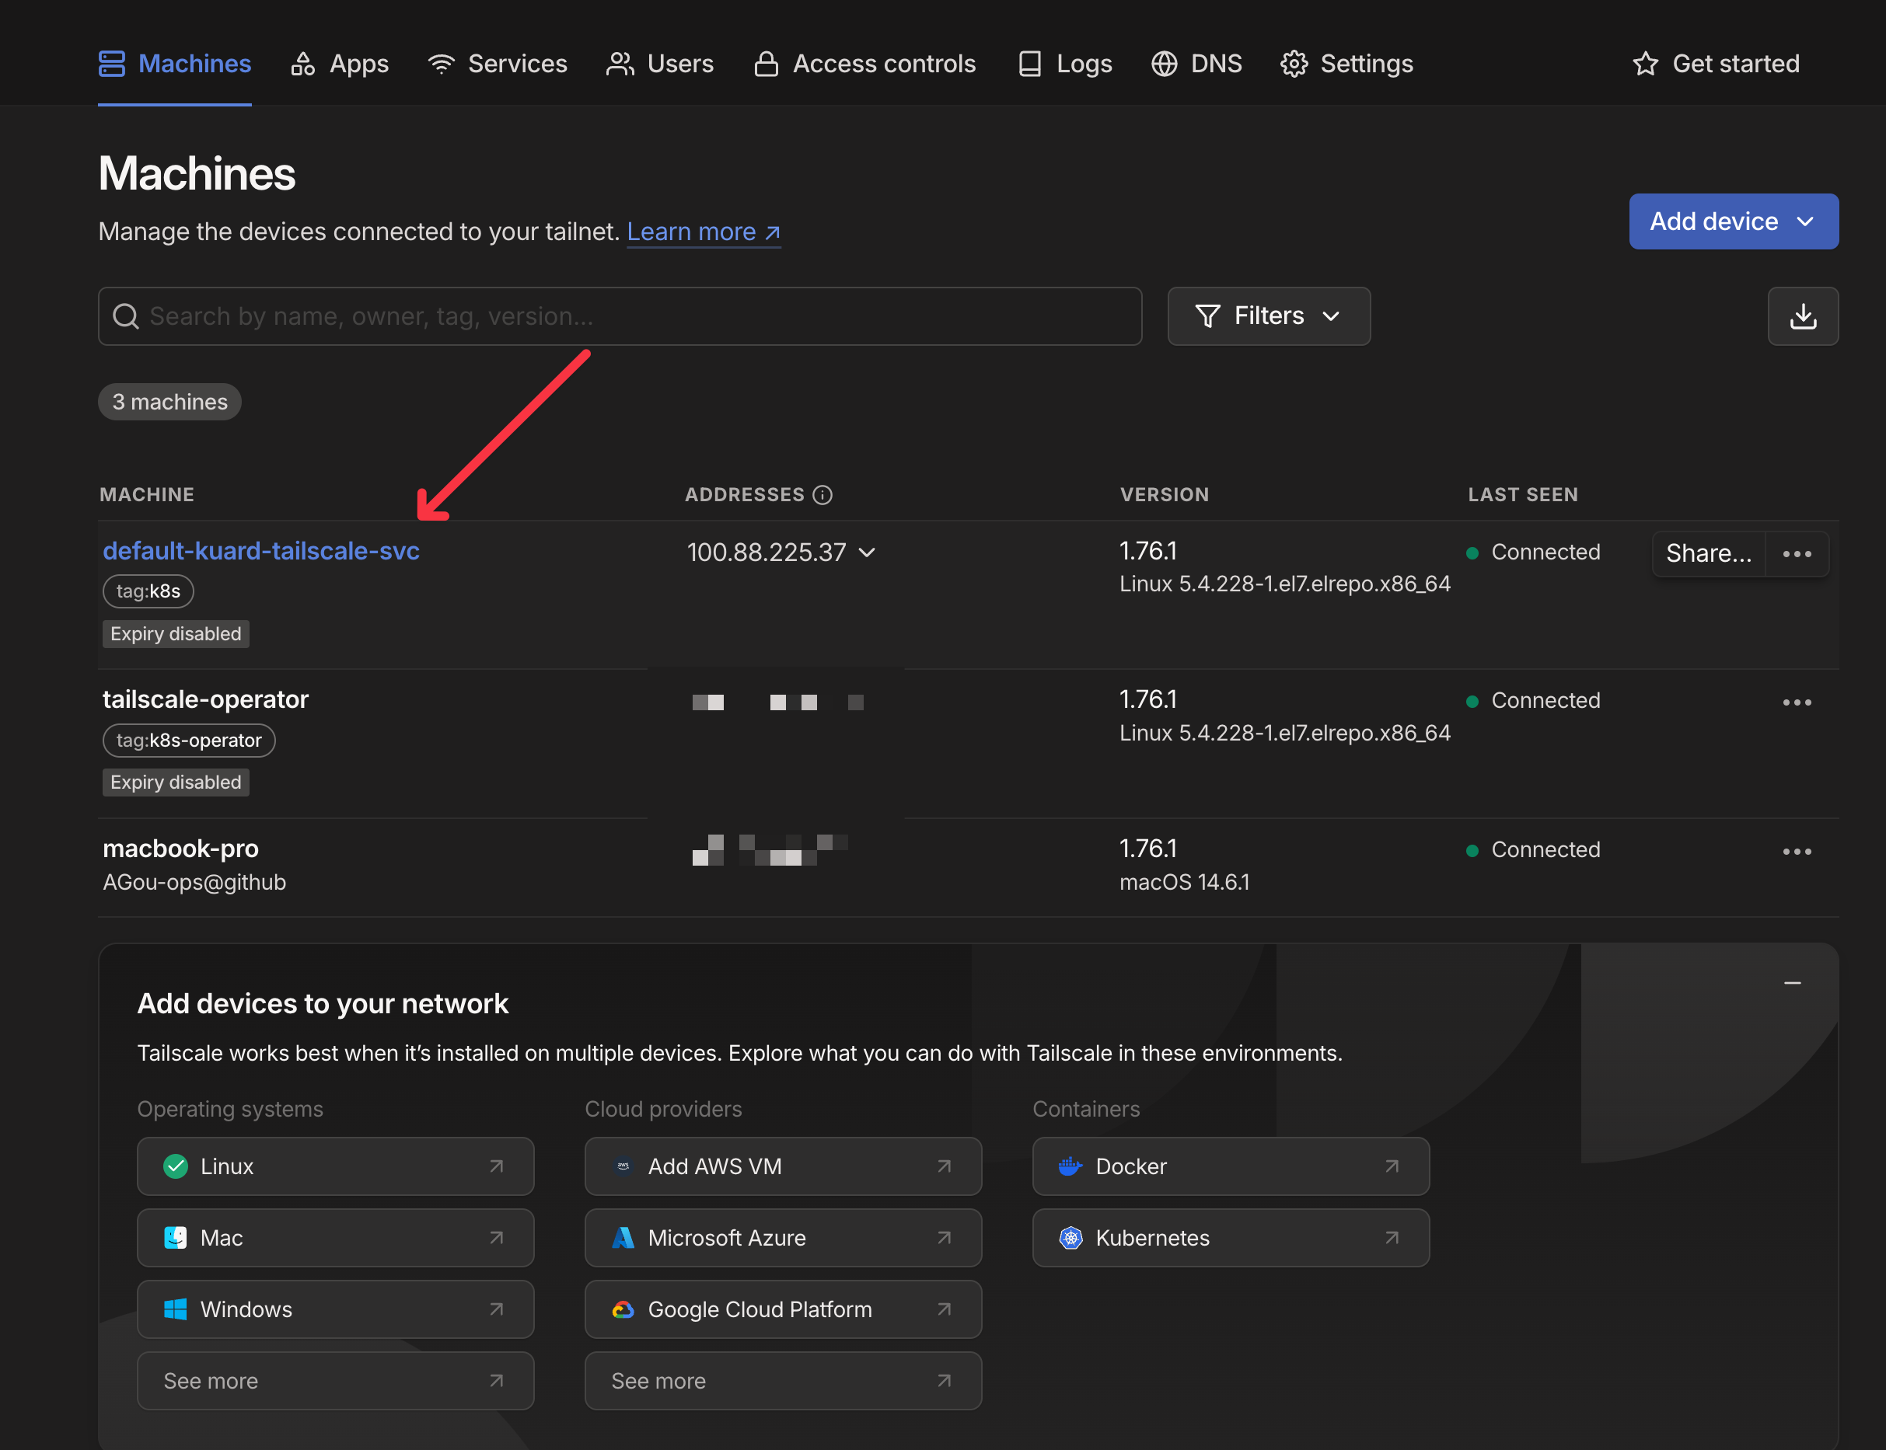Click Share button for default-kuard-tailscale-svc
This screenshot has width=1886, height=1450.
pos(1708,553)
